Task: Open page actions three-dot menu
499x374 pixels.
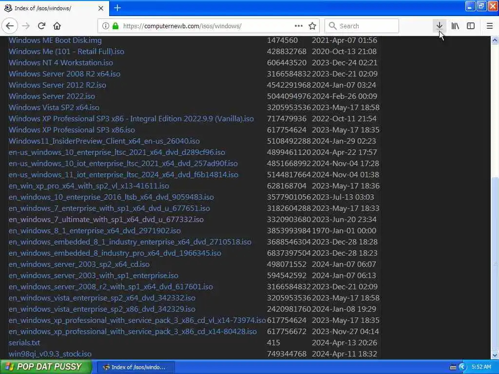Action: [299, 26]
